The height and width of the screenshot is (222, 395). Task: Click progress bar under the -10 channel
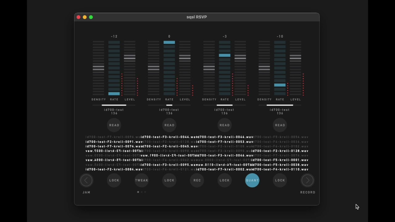(280, 105)
